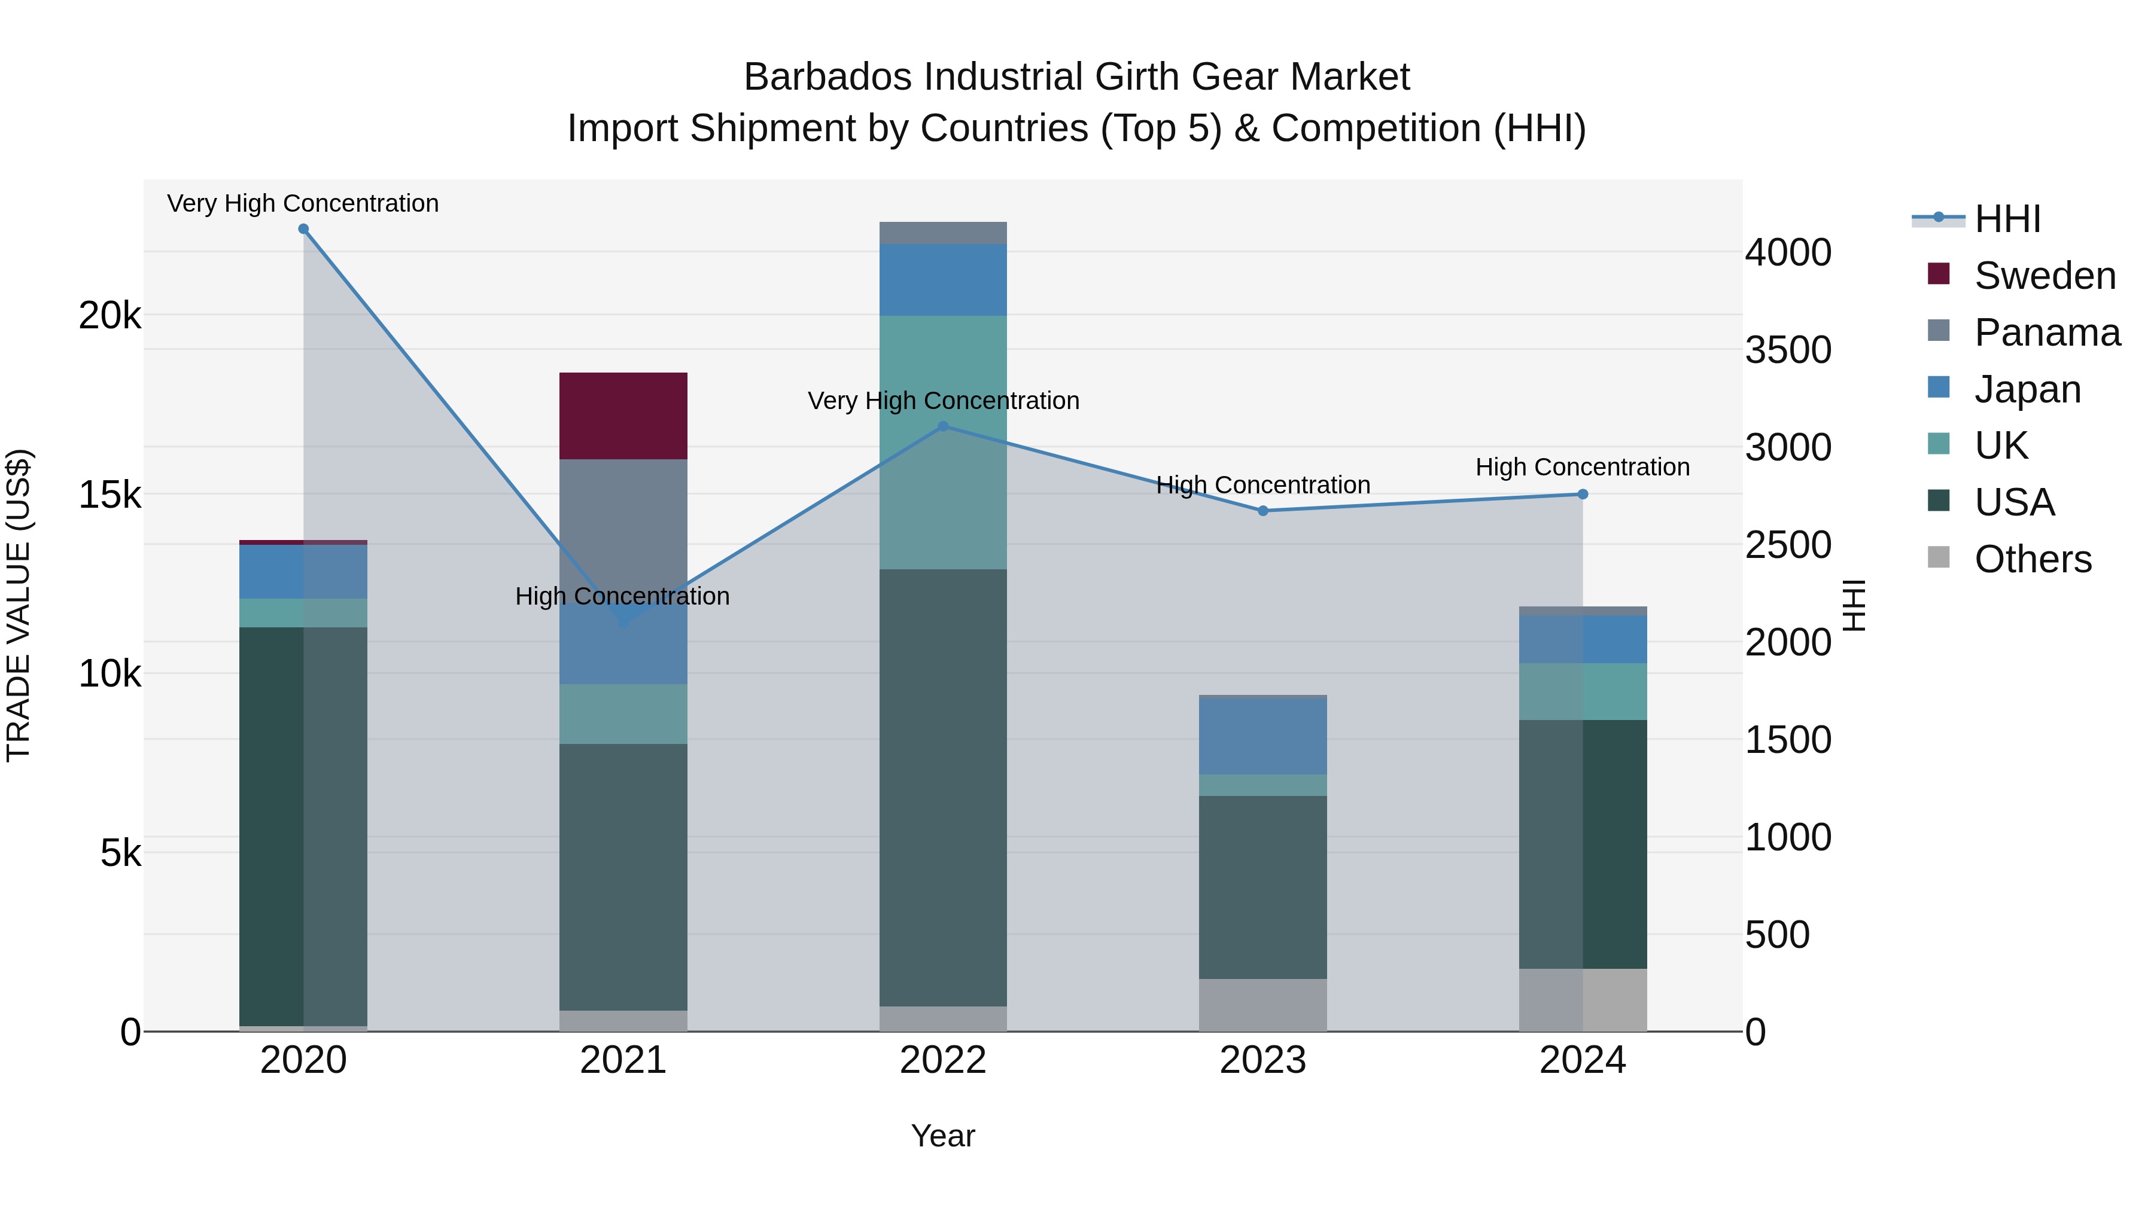Click the 2023 x-axis year label
The width and height of the screenshot is (2154, 1211).
(x=1264, y=1060)
